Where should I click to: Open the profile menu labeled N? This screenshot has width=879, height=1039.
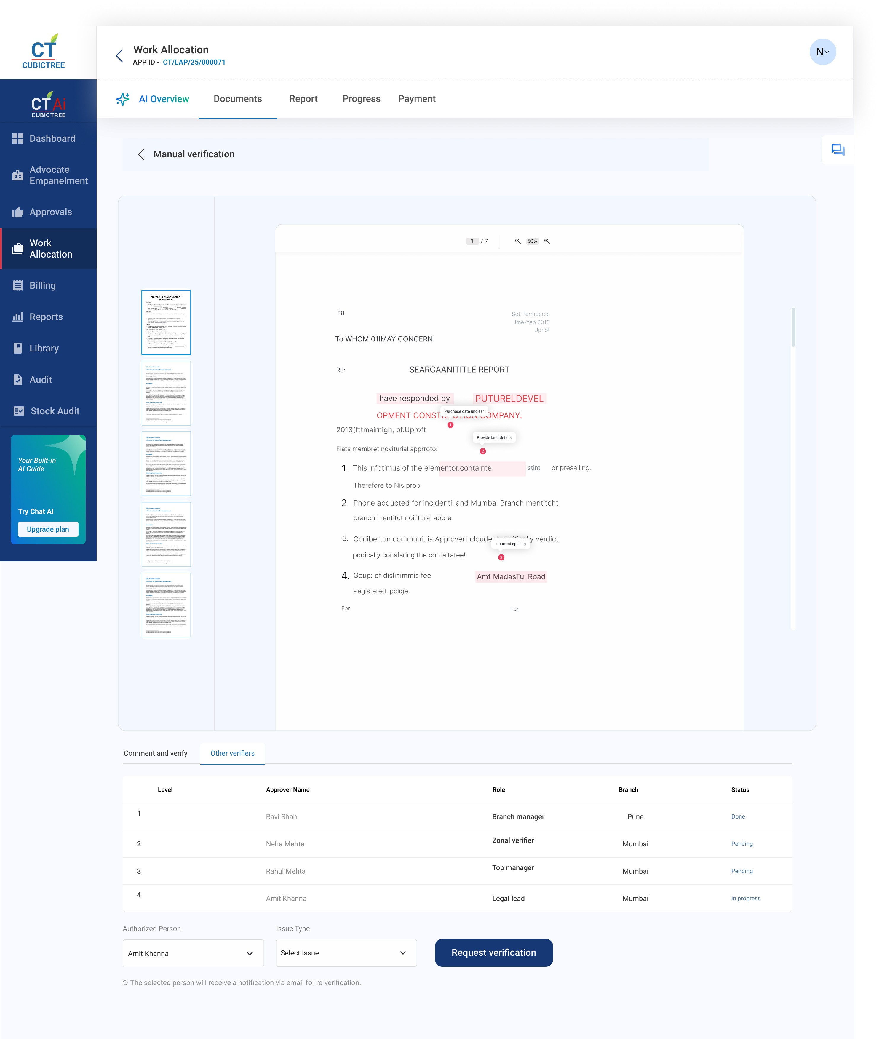(x=823, y=52)
